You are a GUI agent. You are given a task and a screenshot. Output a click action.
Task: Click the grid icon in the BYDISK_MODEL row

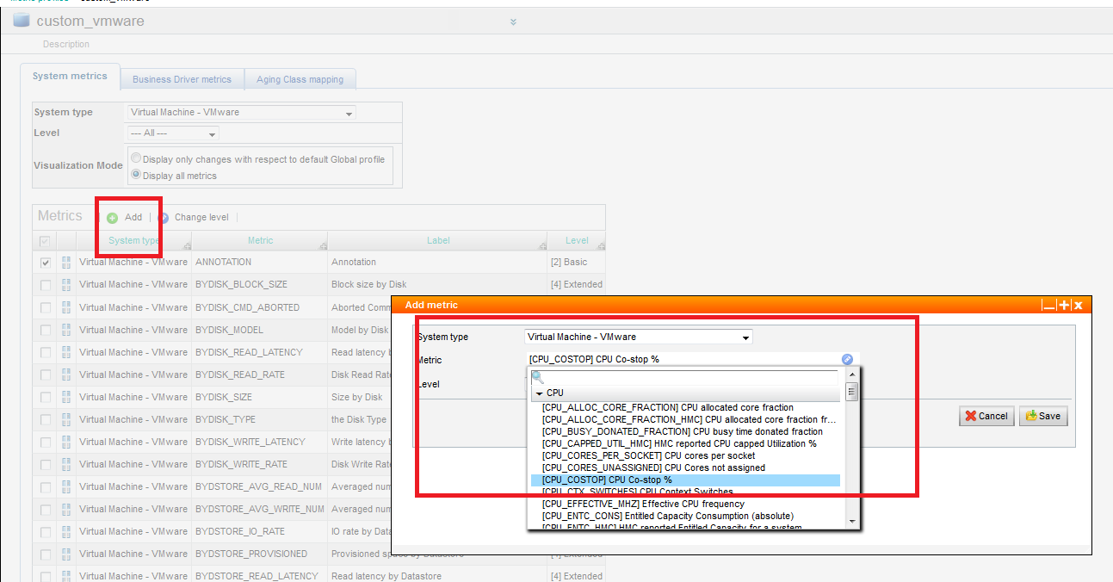click(x=66, y=330)
